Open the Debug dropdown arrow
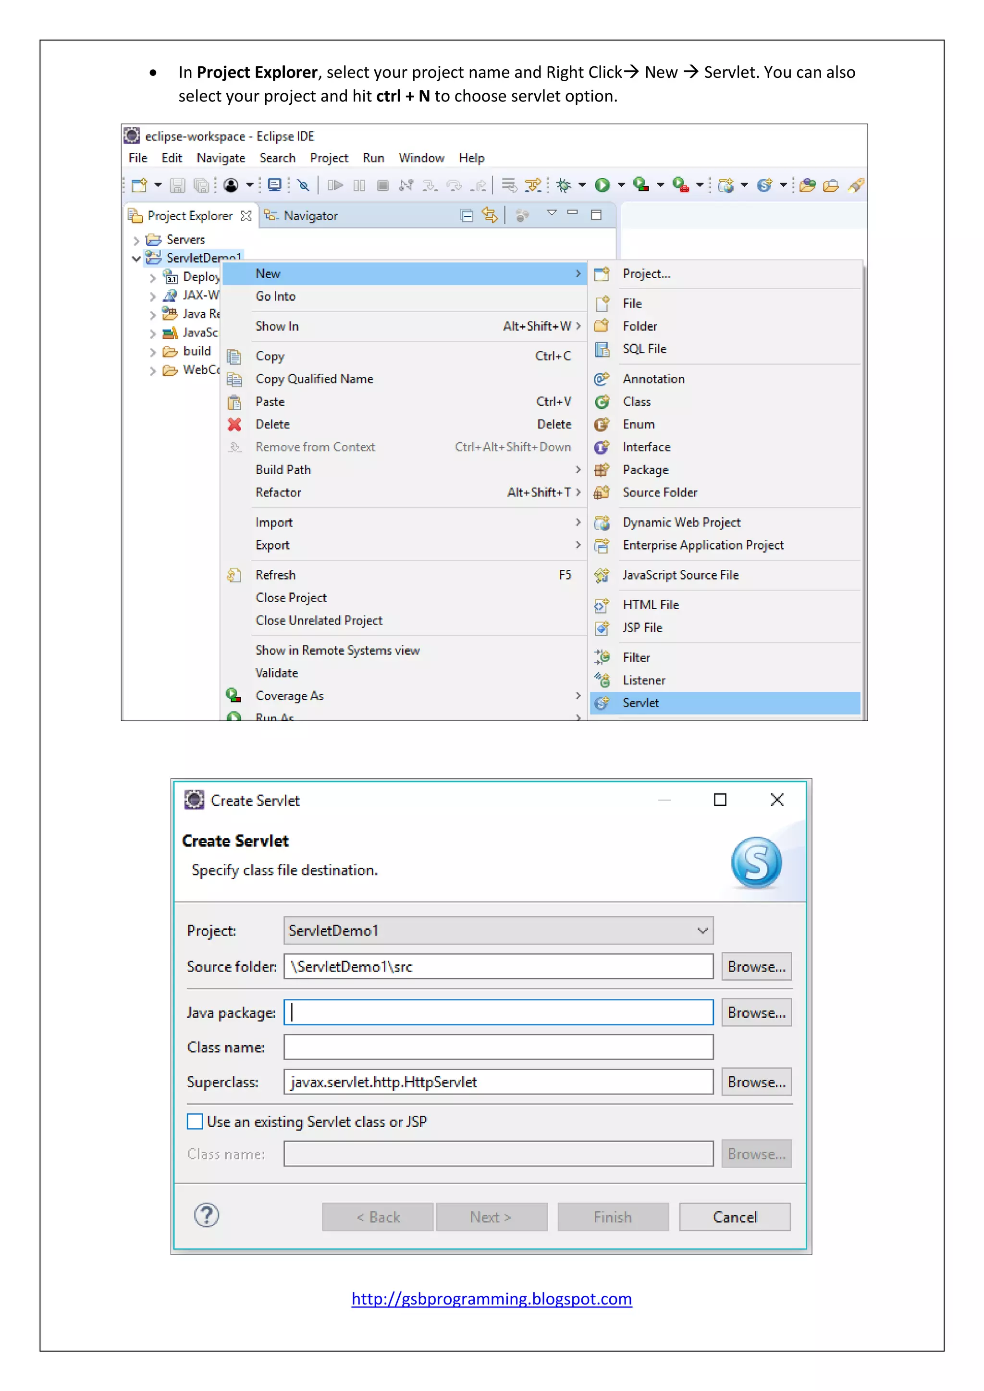 (x=582, y=185)
